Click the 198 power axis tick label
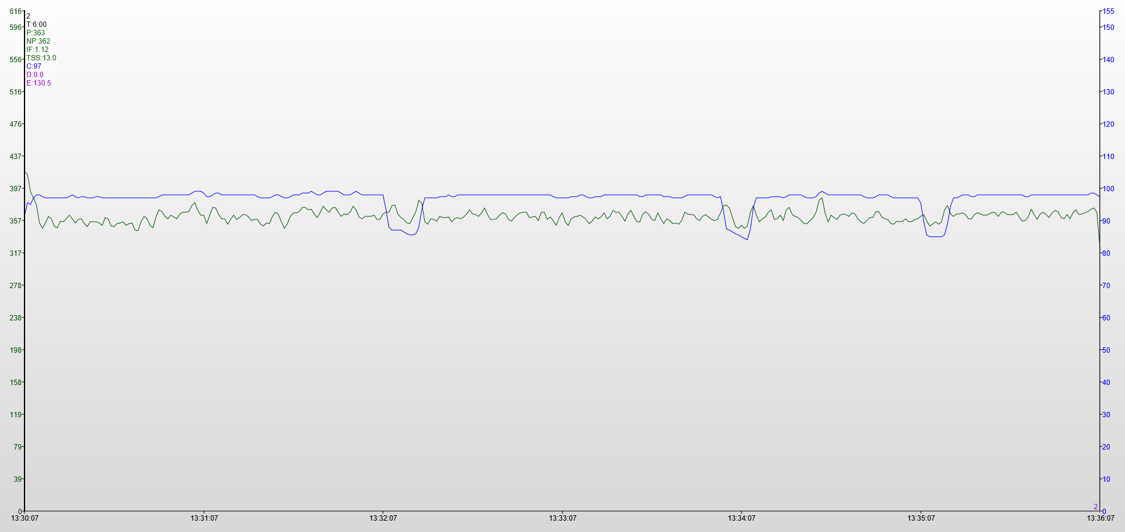Image resolution: width=1125 pixels, height=532 pixels. point(16,350)
